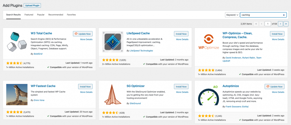Image resolution: width=291 pixels, height=125 pixels.
Task: Click the LiteSpeed Cache star rating
Action: point(110,60)
